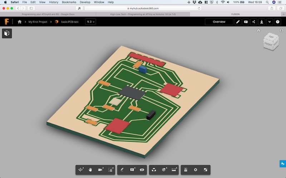
Task: Select the Pan hand tool
Action: coord(90,170)
